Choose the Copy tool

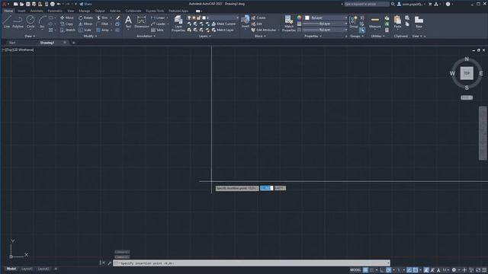tap(66, 24)
